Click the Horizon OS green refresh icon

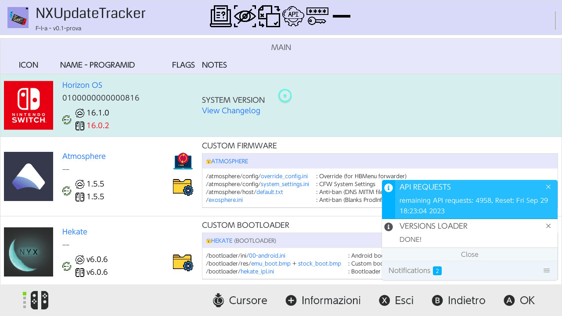(x=67, y=119)
